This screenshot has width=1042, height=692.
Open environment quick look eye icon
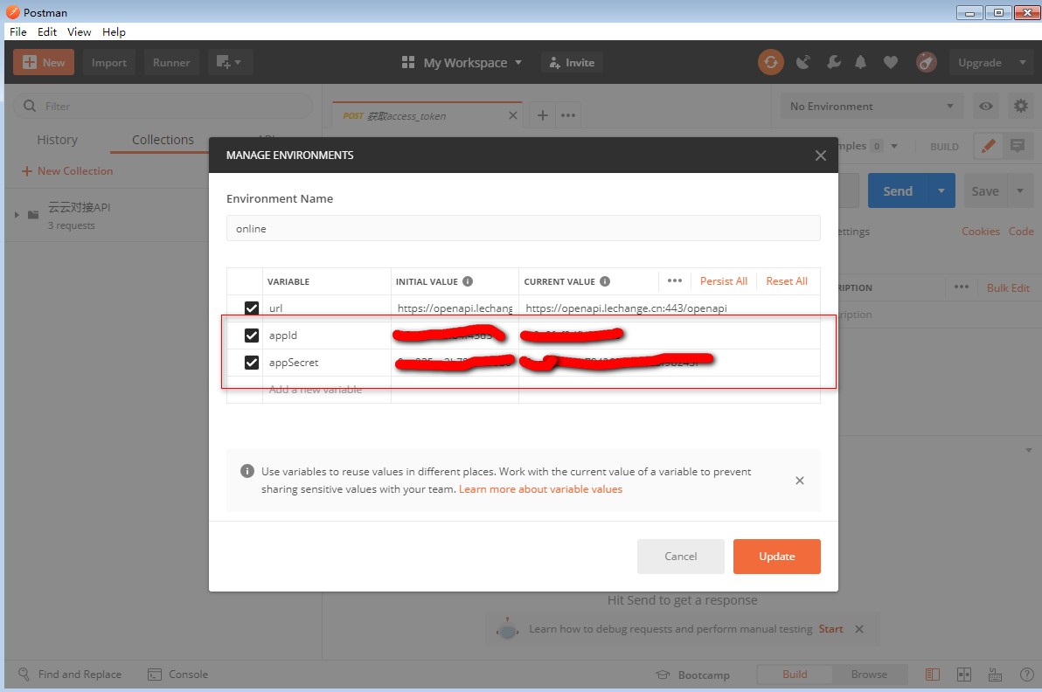[x=986, y=106]
